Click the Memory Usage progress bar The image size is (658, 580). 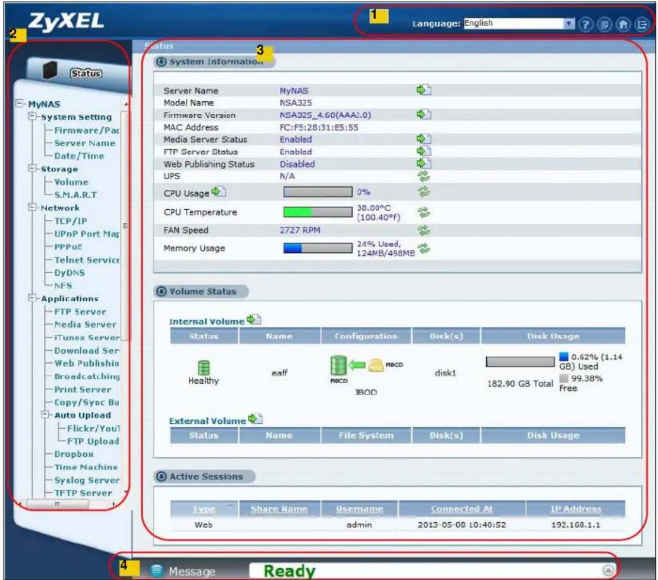318,248
